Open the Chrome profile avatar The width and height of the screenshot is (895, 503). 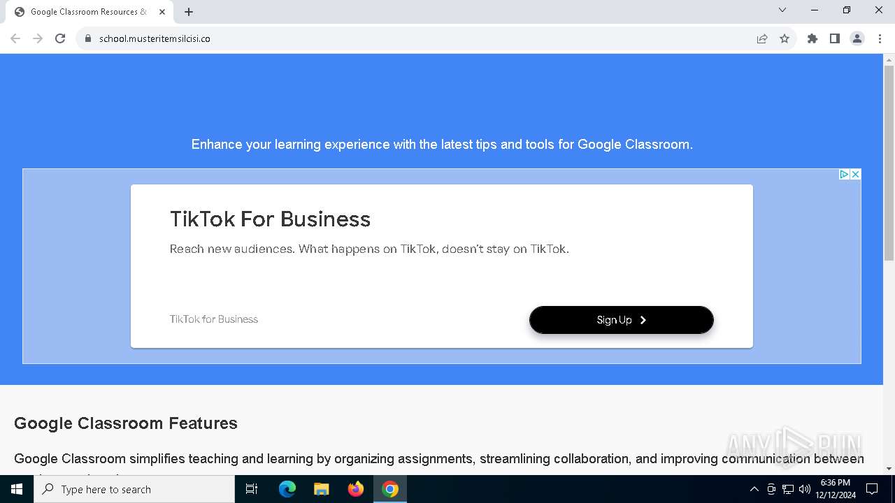857,38
